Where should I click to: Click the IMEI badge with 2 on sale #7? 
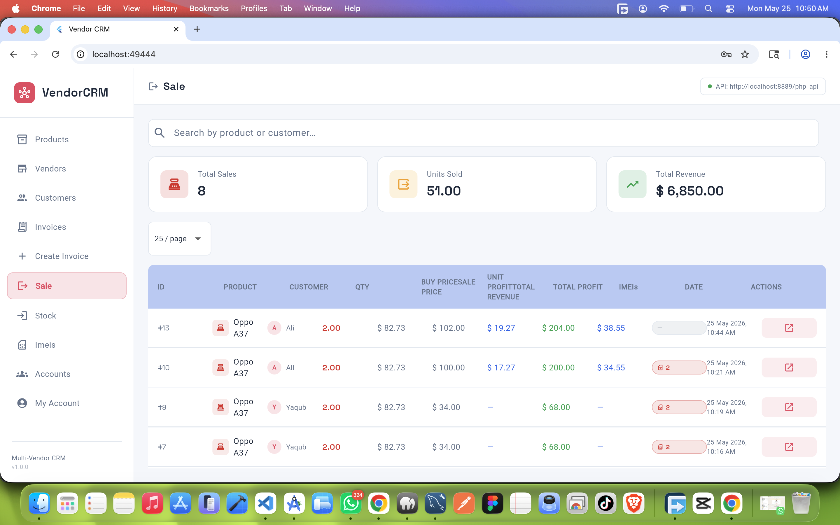pyautogui.click(x=679, y=447)
